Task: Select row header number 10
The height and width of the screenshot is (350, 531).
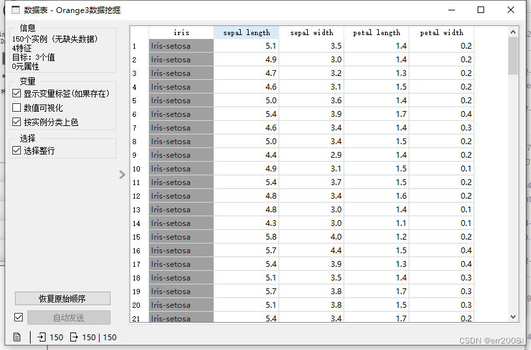Action: click(139, 169)
